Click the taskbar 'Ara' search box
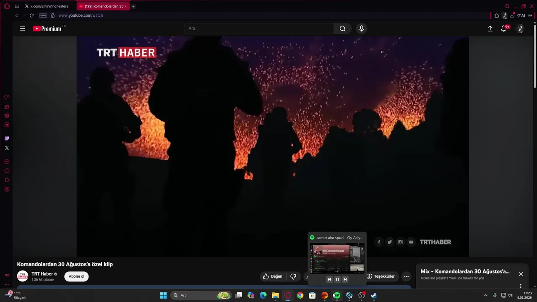Screen dimensions: 537x302 (201, 295)
